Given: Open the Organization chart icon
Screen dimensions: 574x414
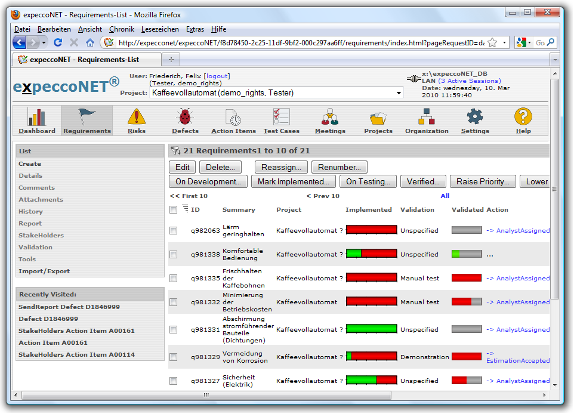Looking at the screenshot, I should [x=427, y=117].
